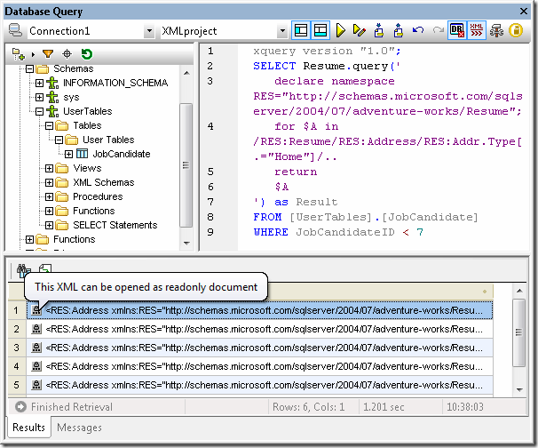Screen dimensions: 538x448
Task: Click the Execute query play button
Action: click(x=340, y=30)
